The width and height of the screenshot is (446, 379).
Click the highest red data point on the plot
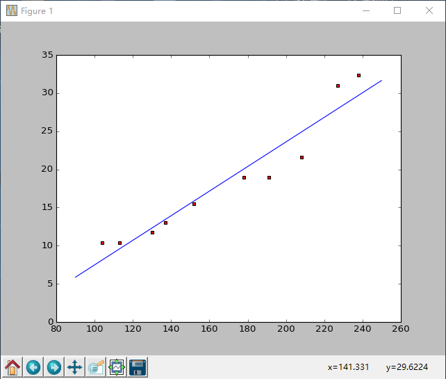pyautogui.click(x=358, y=75)
